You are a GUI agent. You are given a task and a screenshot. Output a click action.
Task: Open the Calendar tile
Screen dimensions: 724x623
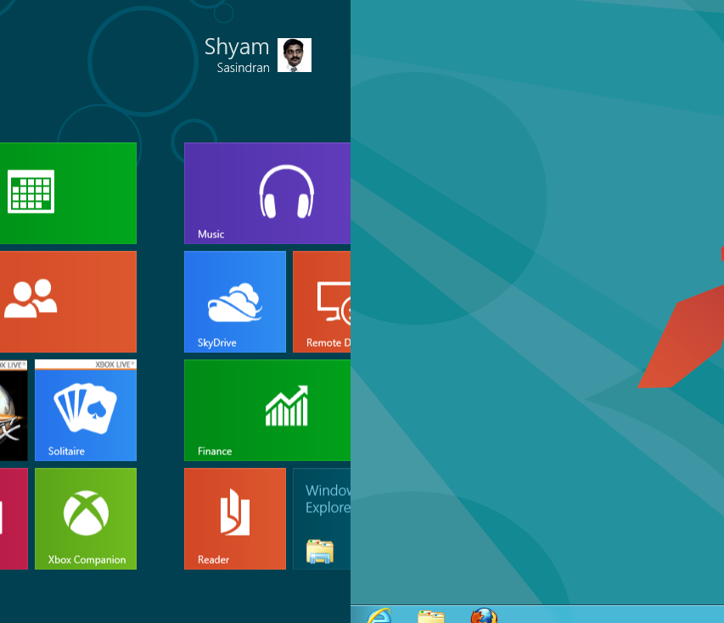(x=68, y=193)
